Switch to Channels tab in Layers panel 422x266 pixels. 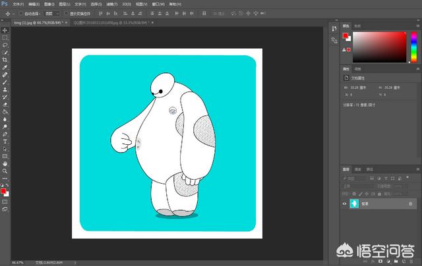357,169
